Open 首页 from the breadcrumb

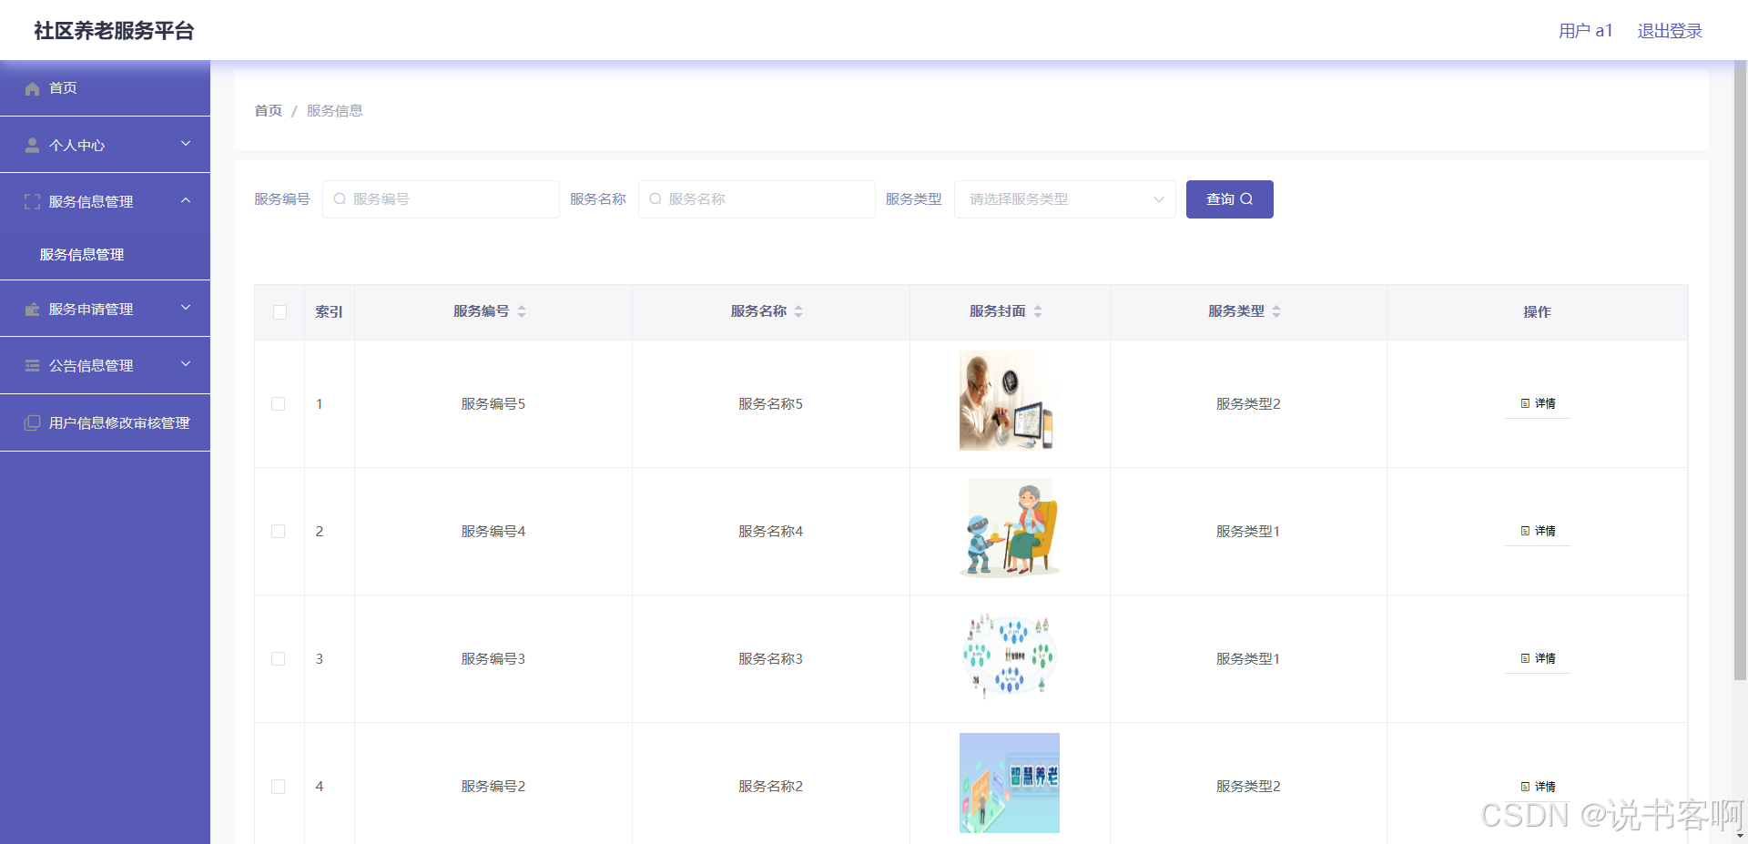268,110
